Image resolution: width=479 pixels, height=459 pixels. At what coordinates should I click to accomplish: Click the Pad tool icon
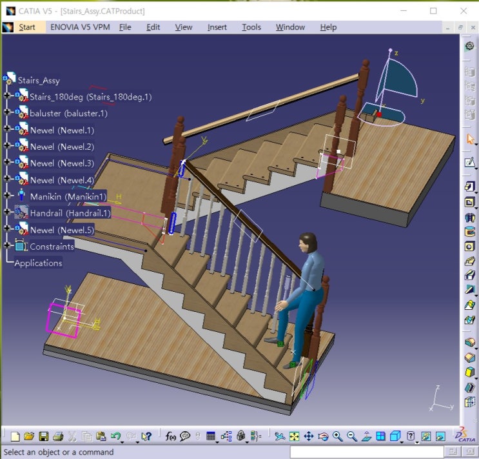[470, 187]
